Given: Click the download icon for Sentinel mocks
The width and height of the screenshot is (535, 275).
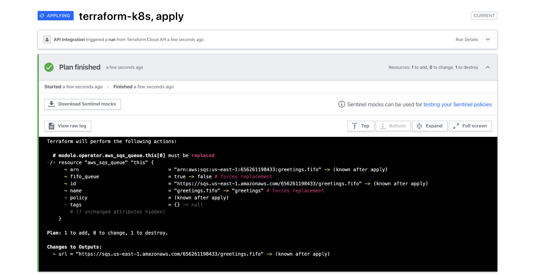Looking at the screenshot, I should point(51,104).
